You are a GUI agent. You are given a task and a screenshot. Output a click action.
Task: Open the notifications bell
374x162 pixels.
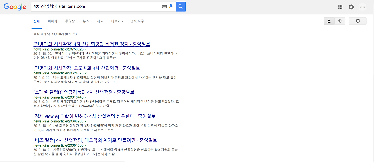(351, 7)
